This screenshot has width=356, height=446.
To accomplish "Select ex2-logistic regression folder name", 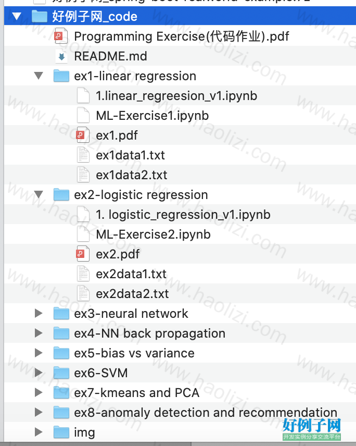I will [x=141, y=195].
